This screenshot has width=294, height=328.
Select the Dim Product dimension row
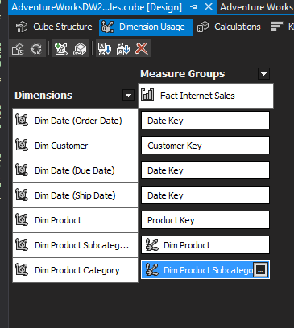(75, 220)
